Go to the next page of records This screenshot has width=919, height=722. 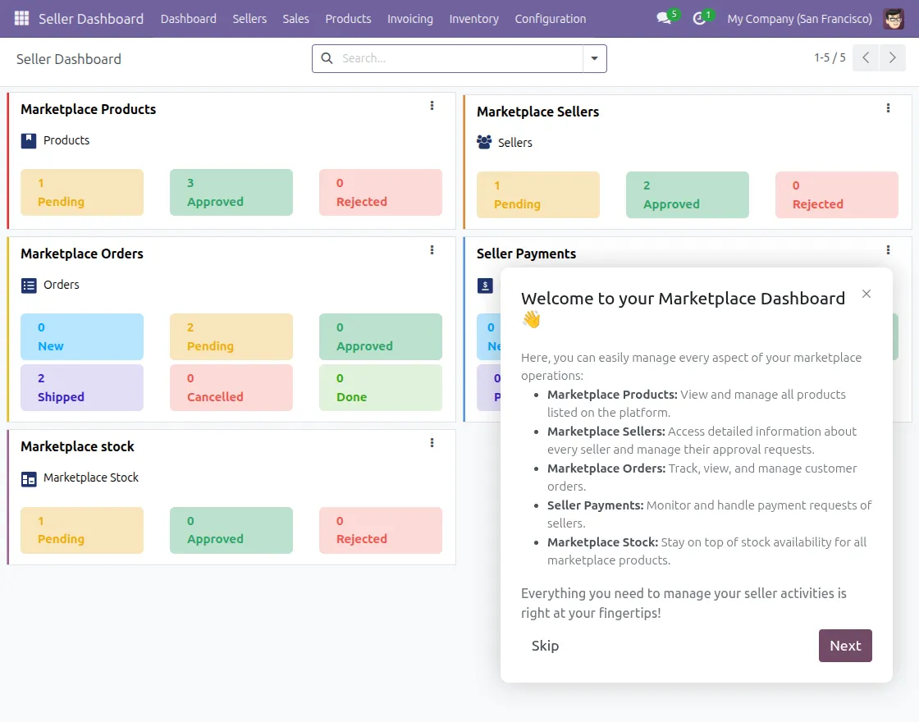(893, 57)
